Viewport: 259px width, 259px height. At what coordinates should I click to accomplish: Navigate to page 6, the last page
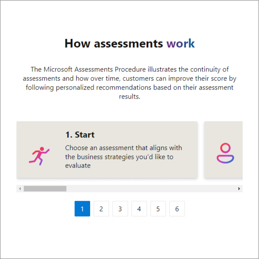click(x=177, y=209)
